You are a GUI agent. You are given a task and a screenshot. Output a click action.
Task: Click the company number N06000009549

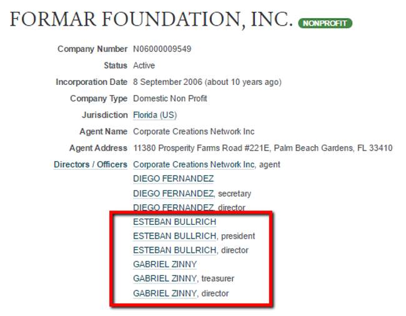(x=162, y=49)
